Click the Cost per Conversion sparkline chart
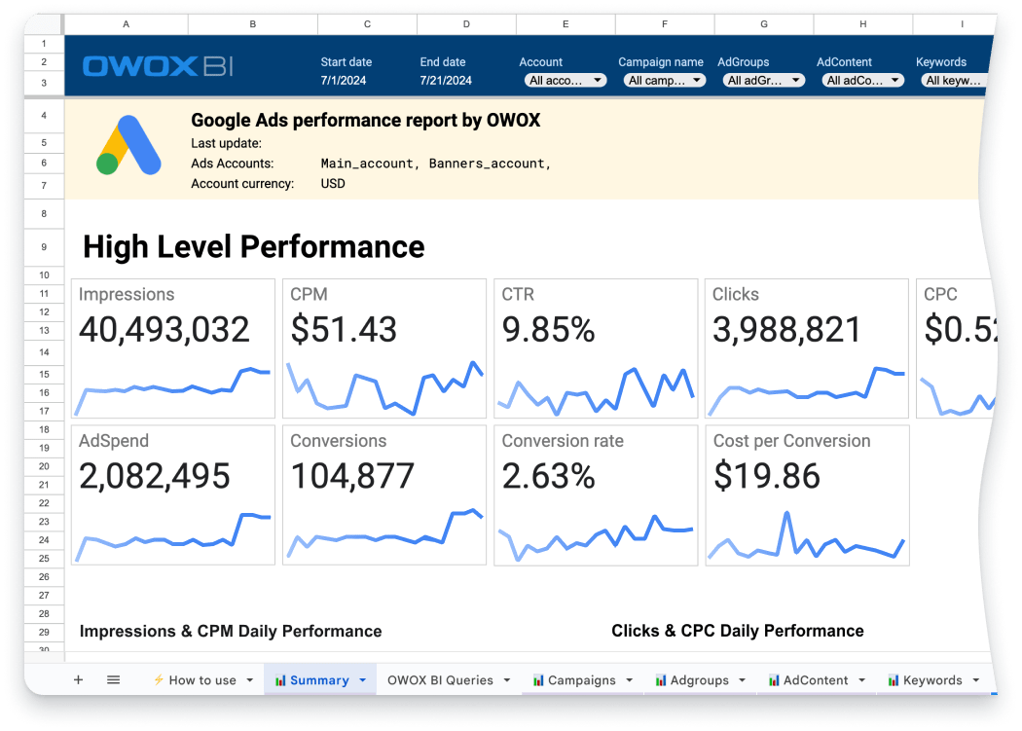The height and width of the screenshot is (731, 1022). [x=807, y=535]
